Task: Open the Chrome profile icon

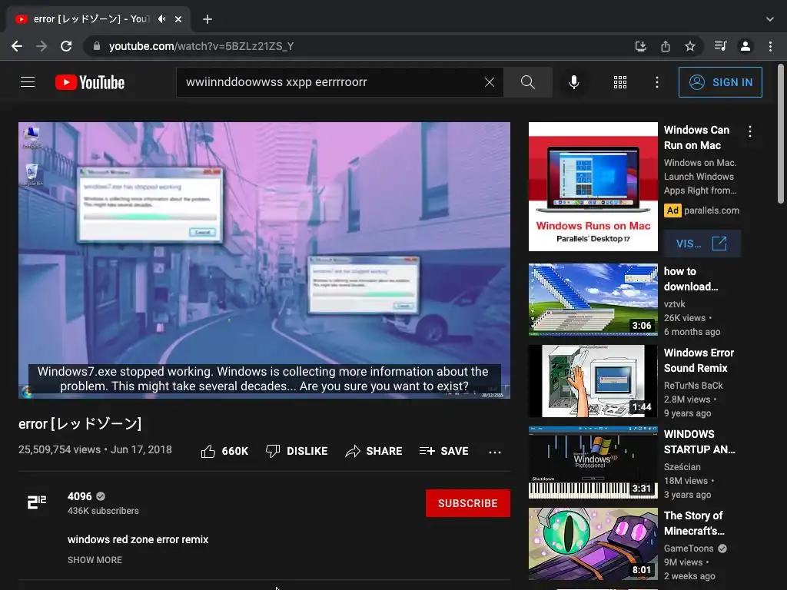Action: point(745,46)
